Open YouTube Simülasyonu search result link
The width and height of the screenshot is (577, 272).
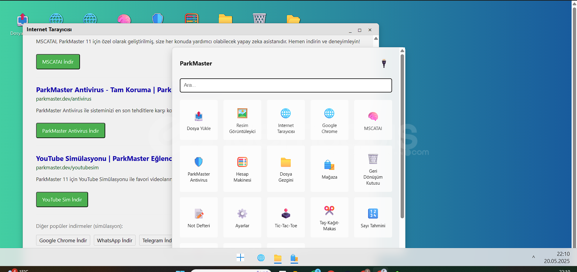coord(104,159)
